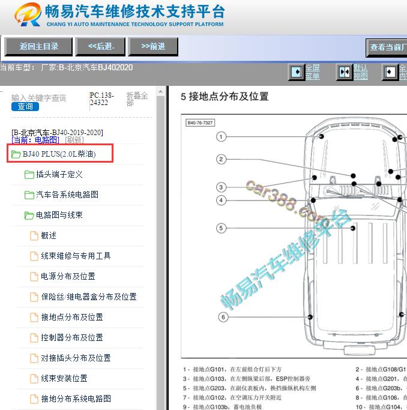Click the page icon beside 线束维修与专用工具
This screenshot has height=410, width=407.
[34, 256]
